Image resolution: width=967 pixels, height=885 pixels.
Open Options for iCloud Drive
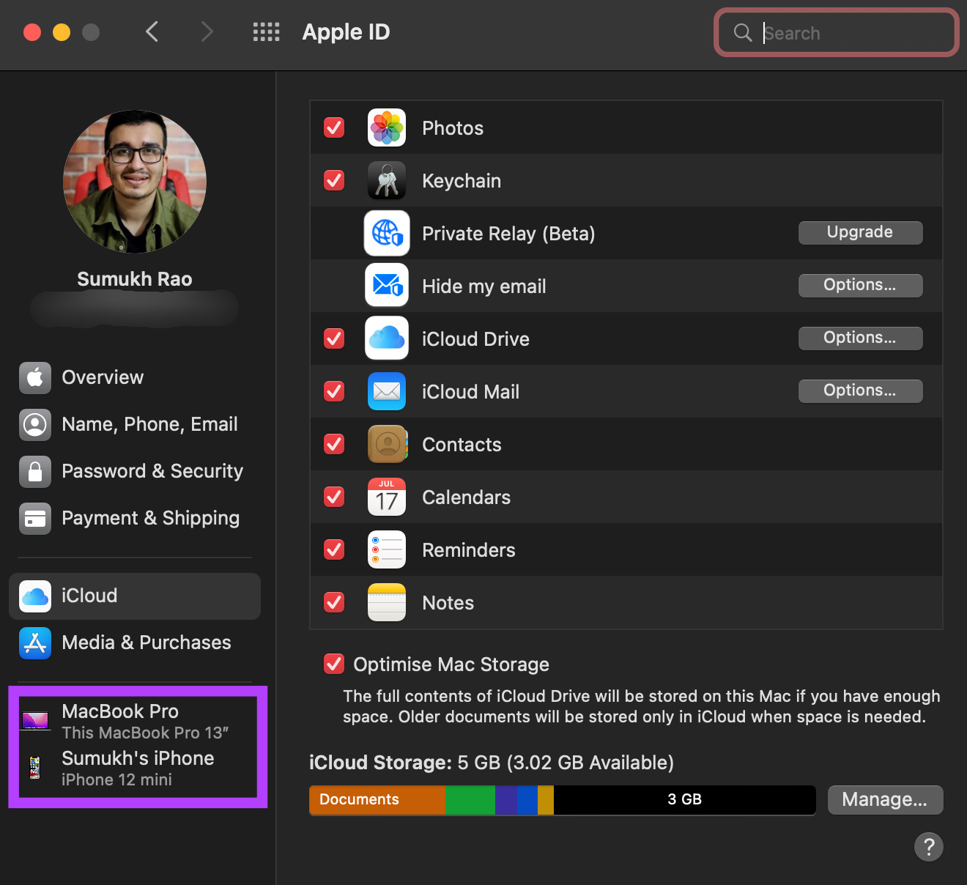pos(860,338)
